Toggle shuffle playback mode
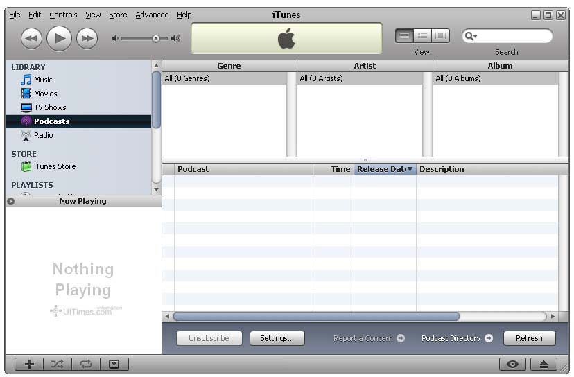Screen dimensions: 574x377 tap(58, 365)
